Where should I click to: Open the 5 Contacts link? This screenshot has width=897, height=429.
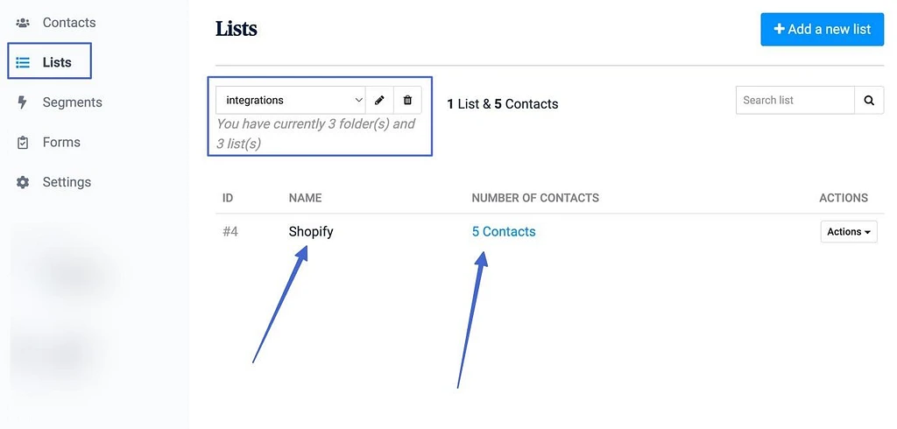pyautogui.click(x=504, y=232)
